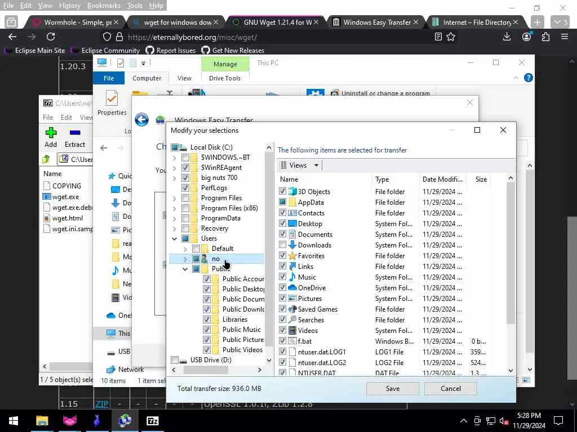Collapse the Public tree node
The height and width of the screenshot is (432, 577).
pyautogui.click(x=185, y=269)
